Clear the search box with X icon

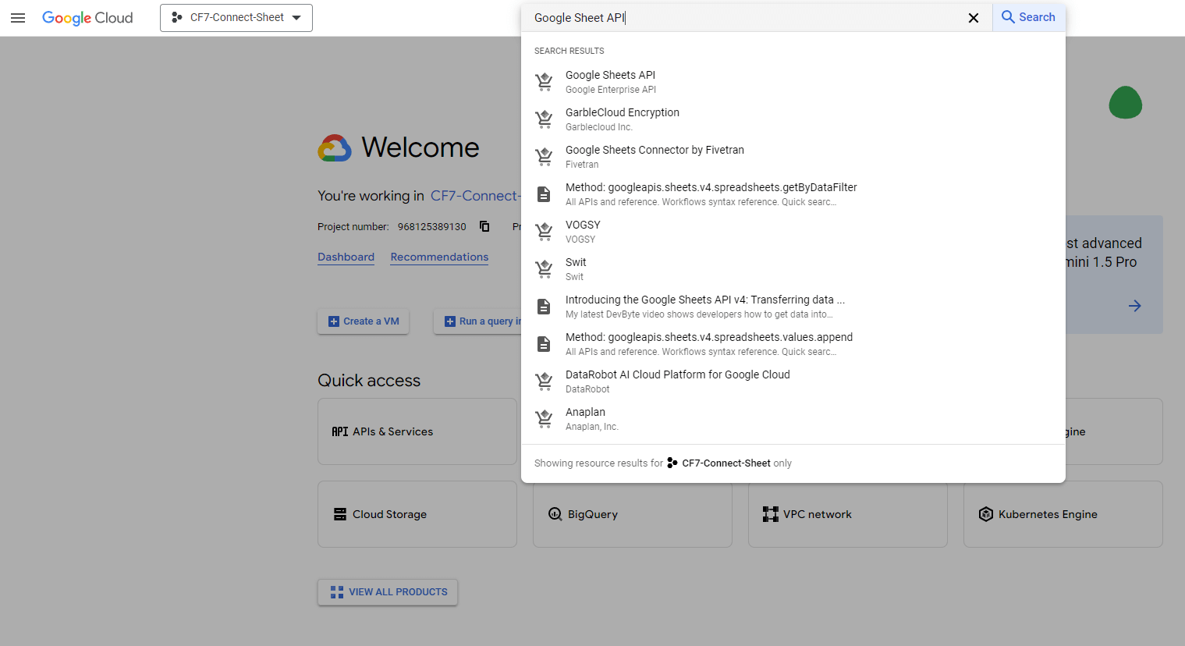click(x=974, y=18)
